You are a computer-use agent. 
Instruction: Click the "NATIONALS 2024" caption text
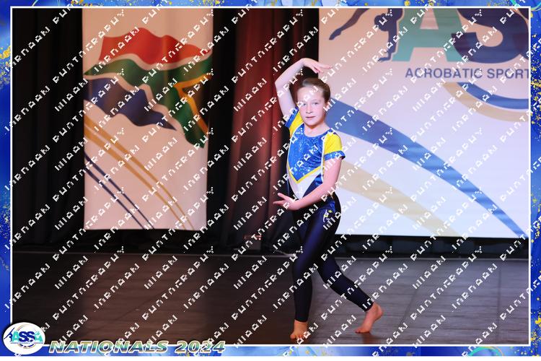click(137, 347)
